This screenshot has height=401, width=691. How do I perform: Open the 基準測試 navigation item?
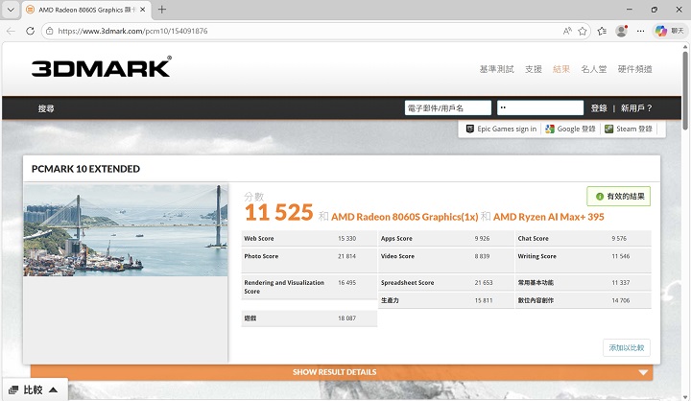tap(497, 69)
